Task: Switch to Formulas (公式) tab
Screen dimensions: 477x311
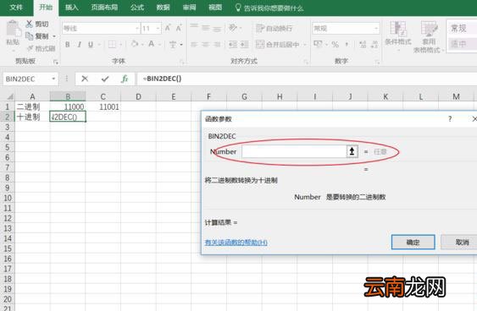Action: pyautogui.click(x=137, y=7)
